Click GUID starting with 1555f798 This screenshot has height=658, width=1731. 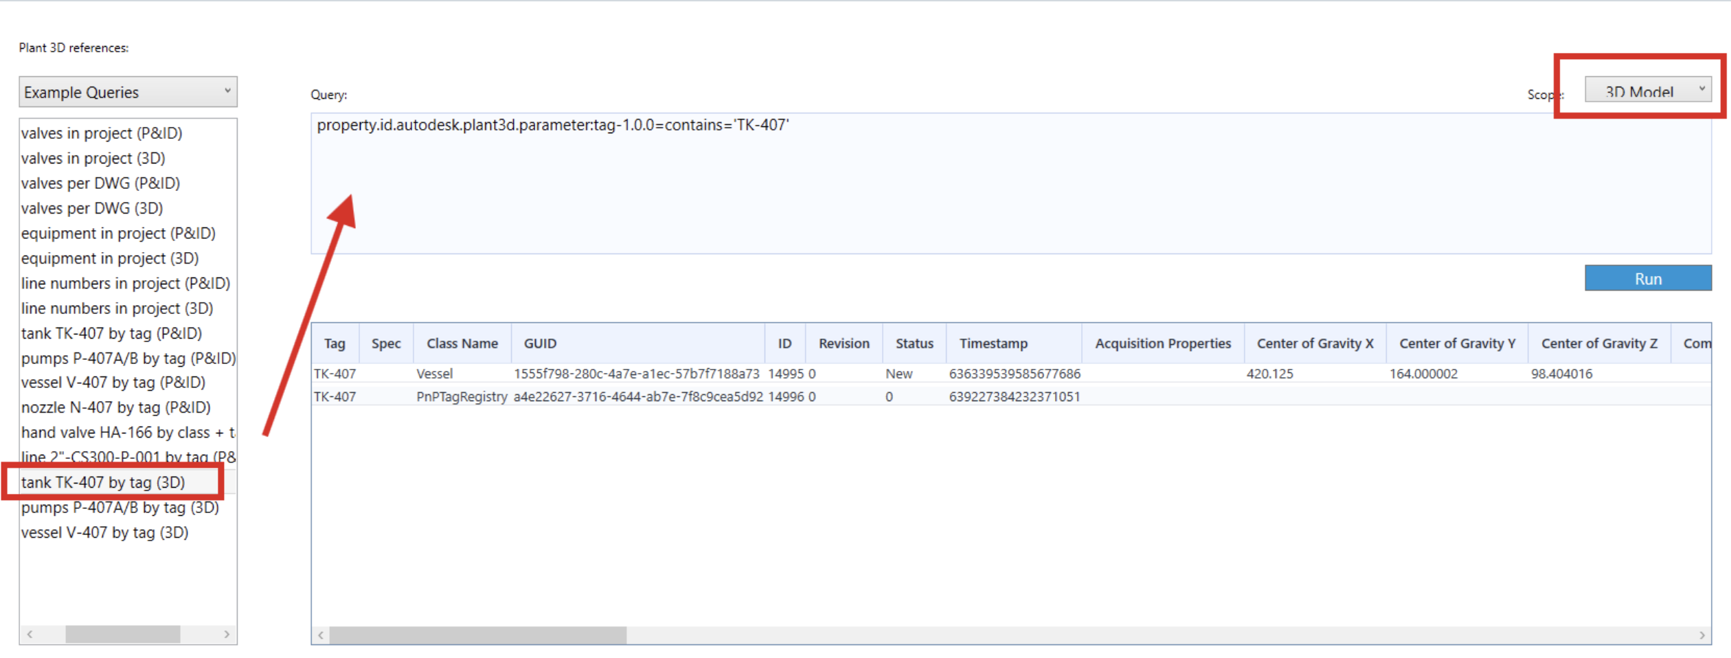coord(637,374)
